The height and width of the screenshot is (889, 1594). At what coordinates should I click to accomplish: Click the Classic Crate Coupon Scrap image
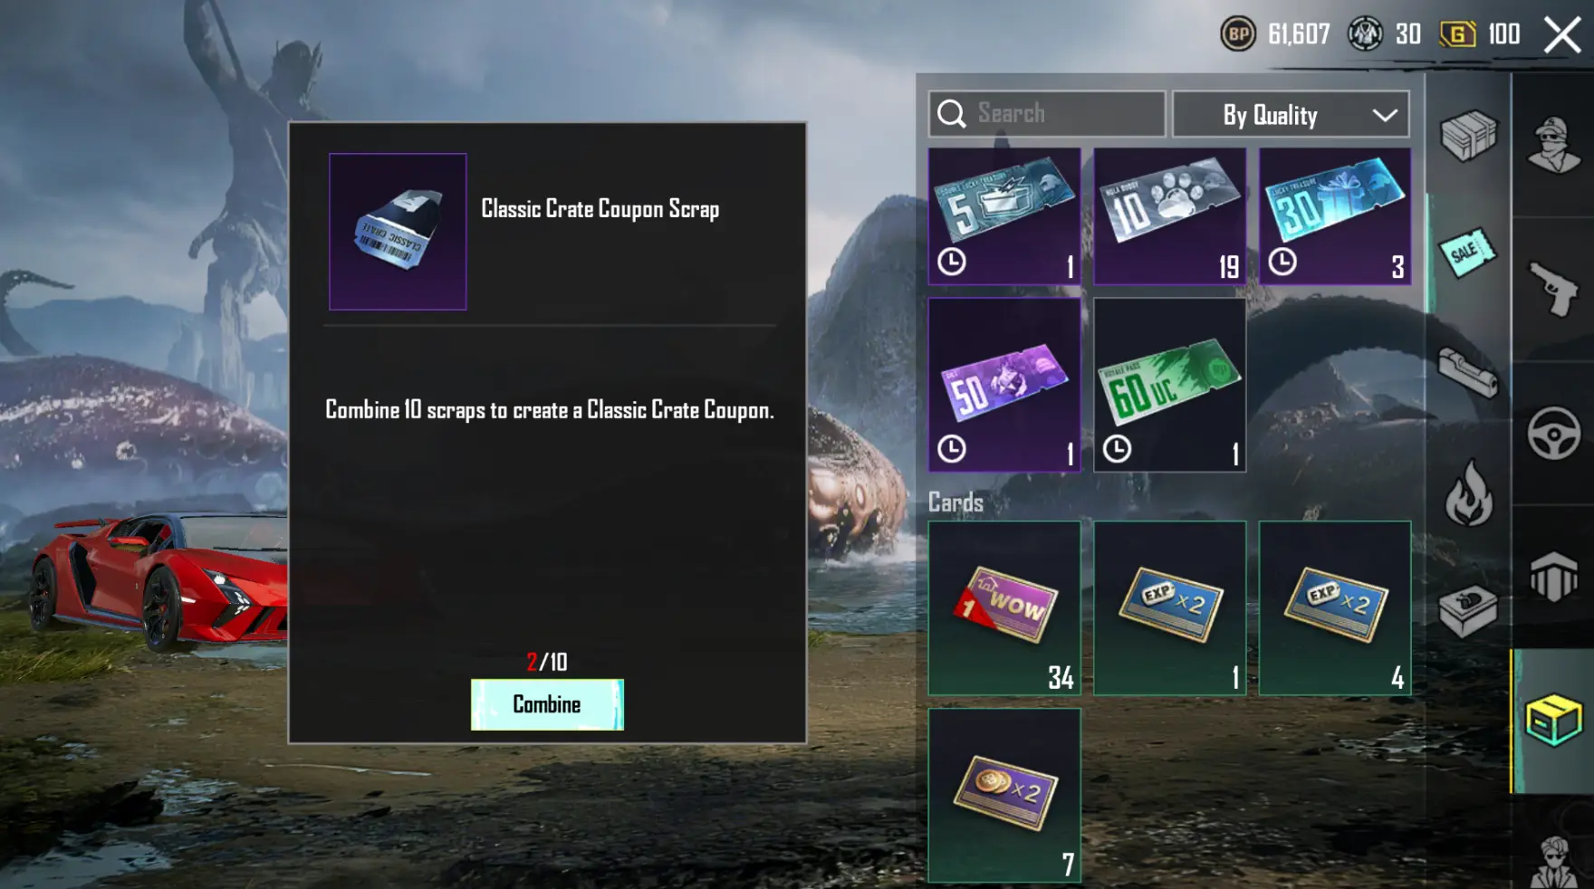(398, 232)
